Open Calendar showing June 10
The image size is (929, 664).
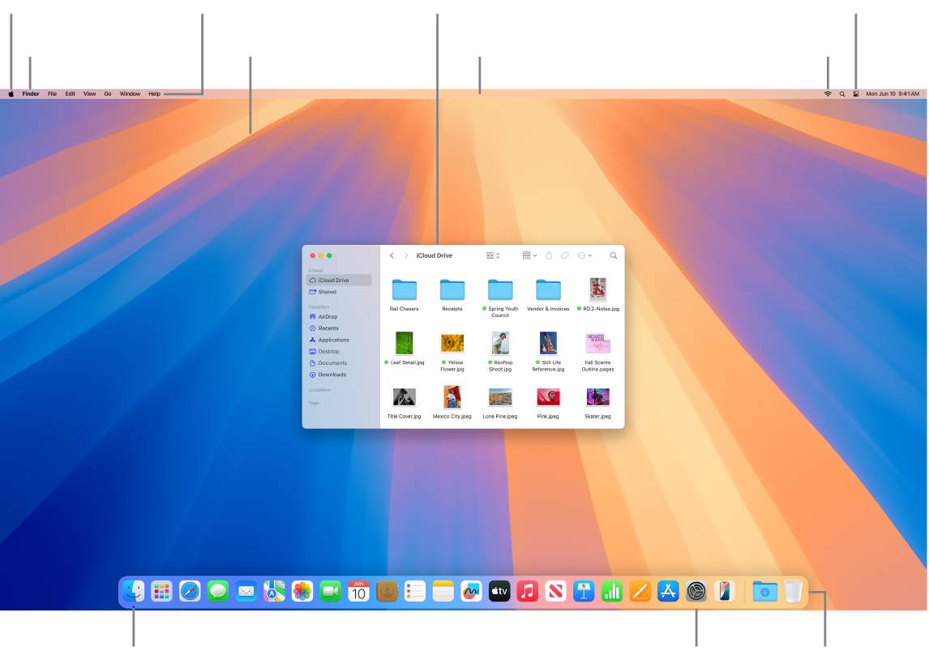pyautogui.click(x=358, y=591)
